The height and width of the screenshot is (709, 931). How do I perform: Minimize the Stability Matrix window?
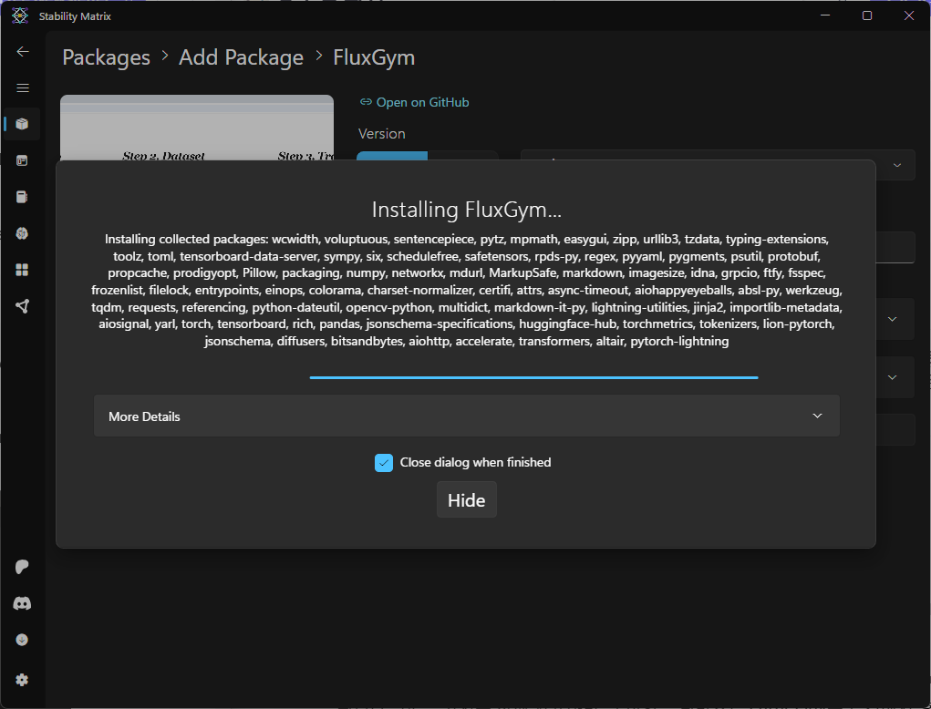(x=825, y=15)
